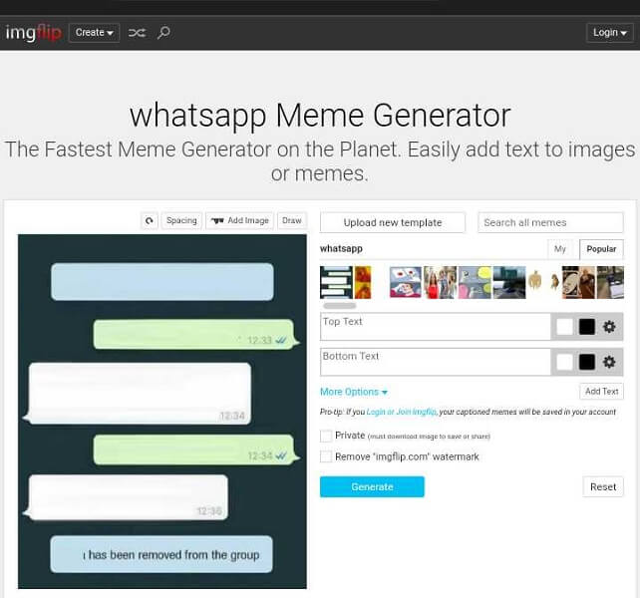Expand More Options
Viewport: 640px width, 598px height.
pos(354,392)
